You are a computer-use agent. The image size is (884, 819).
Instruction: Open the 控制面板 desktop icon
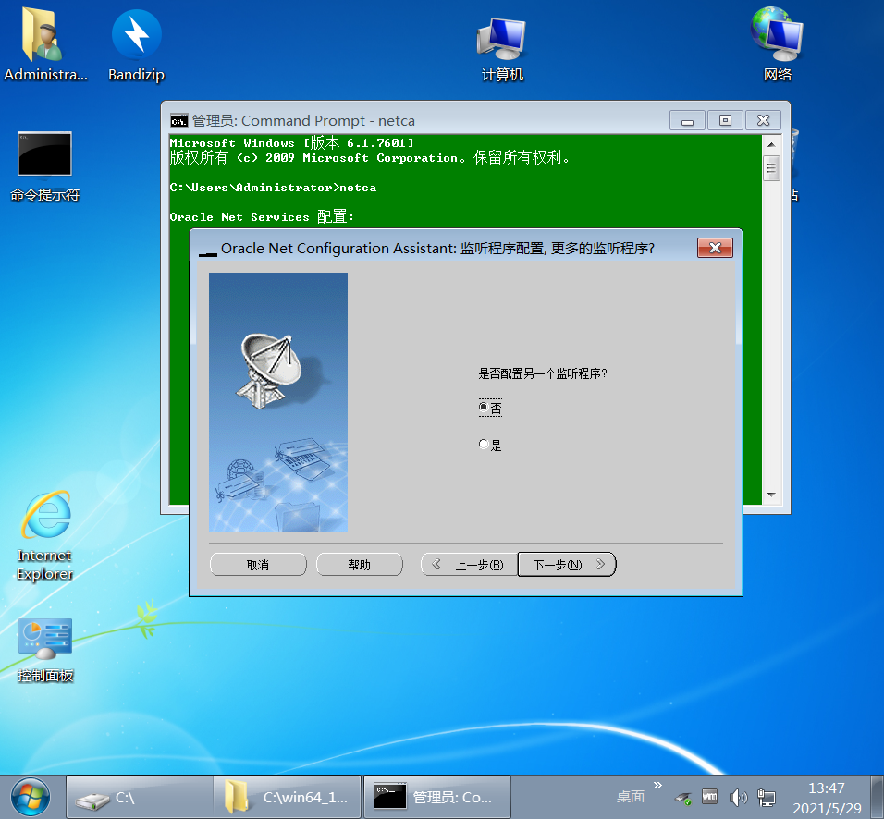coord(44,638)
